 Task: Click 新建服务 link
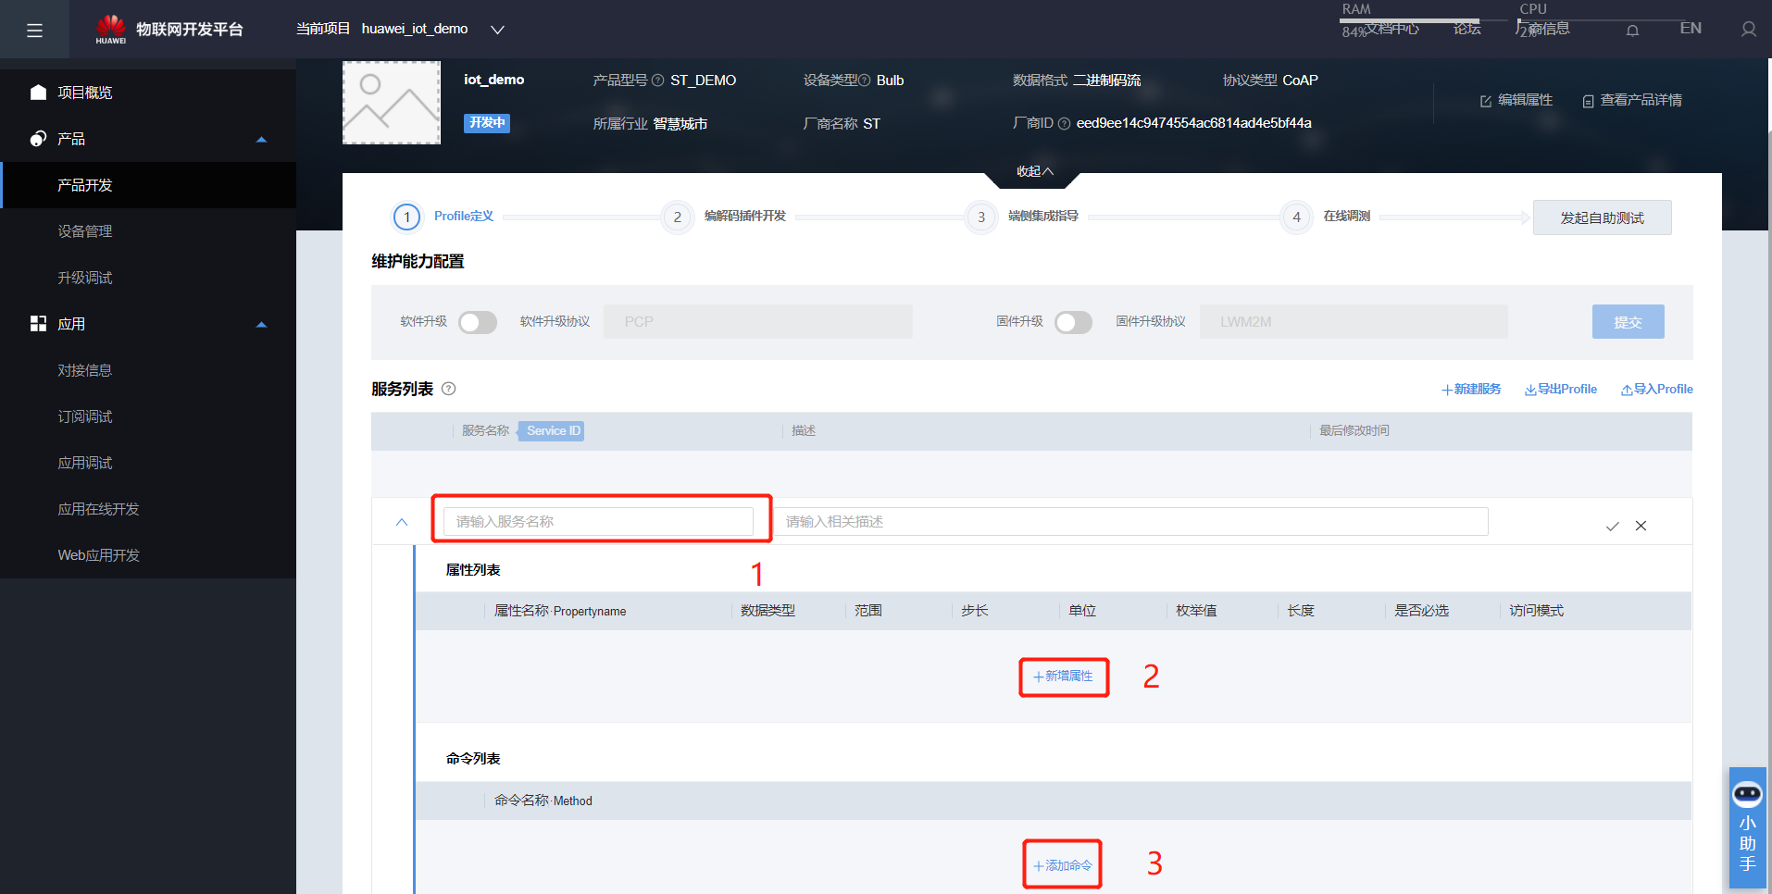click(1471, 390)
